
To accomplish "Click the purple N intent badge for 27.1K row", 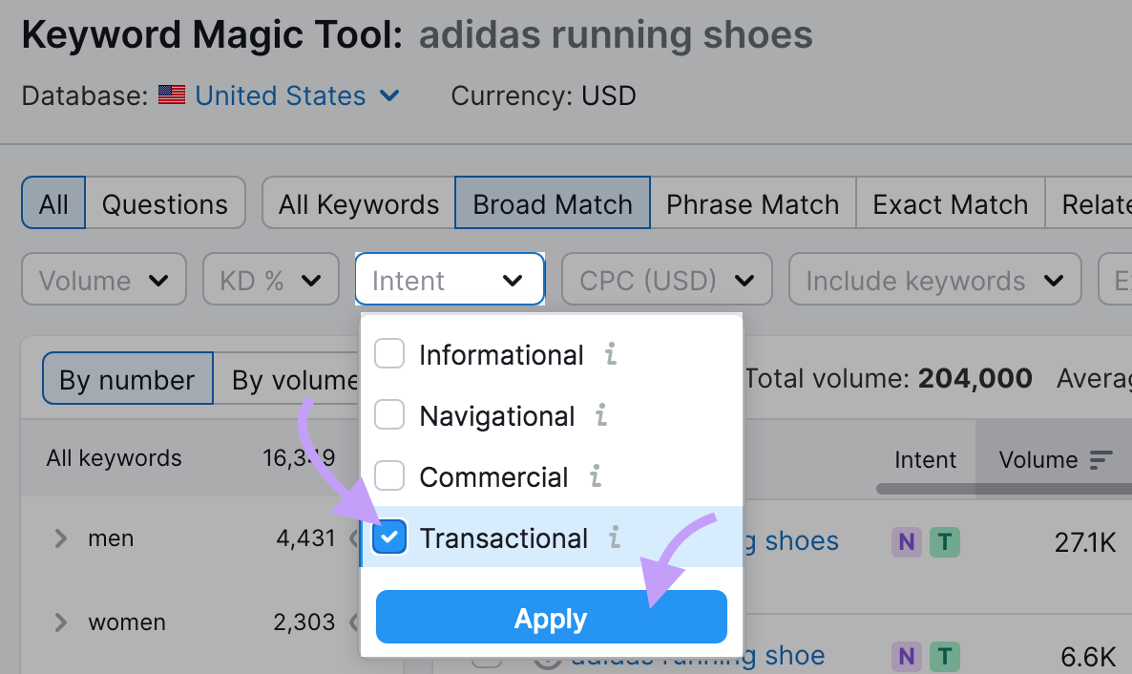I will [x=906, y=542].
